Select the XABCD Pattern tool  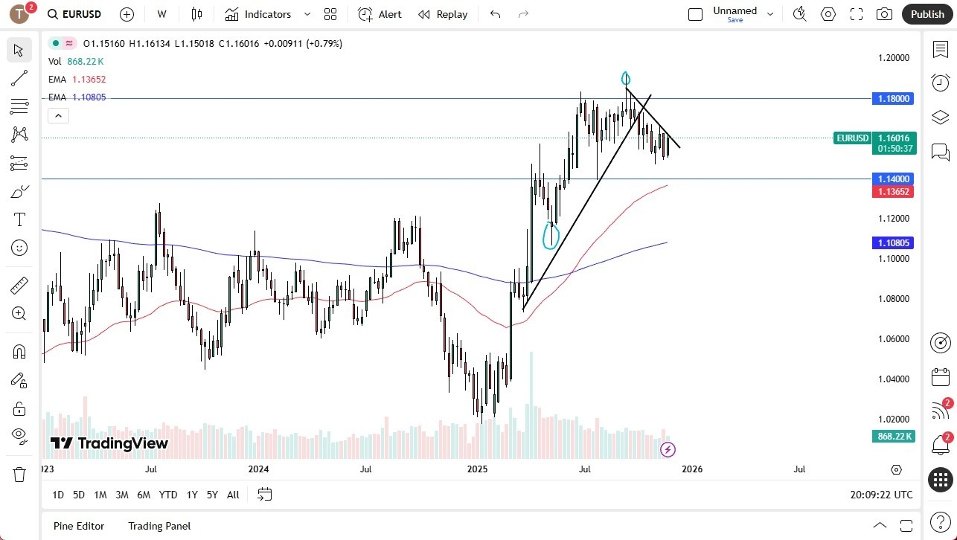coord(19,133)
